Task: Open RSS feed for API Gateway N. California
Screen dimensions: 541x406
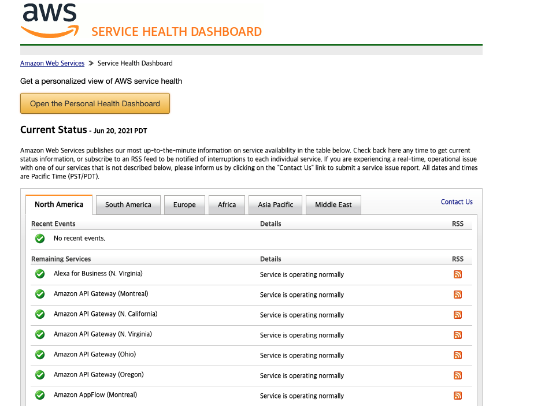Action: (x=458, y=315)
